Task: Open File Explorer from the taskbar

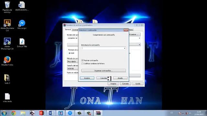Action: pyautogui.click(x=23, y=113)
